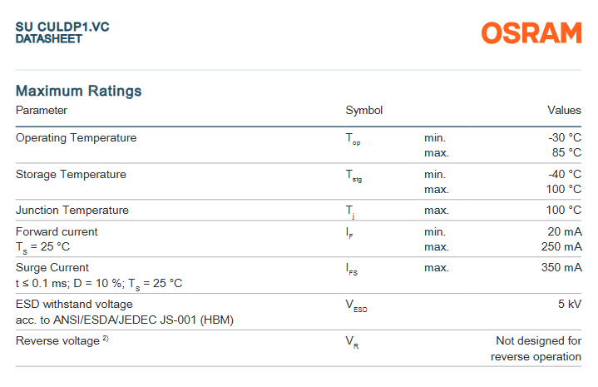Click the DATASHEET subtitle text
Image resolution: width=598 pixels, height=387 pixels.
[49, 39]
